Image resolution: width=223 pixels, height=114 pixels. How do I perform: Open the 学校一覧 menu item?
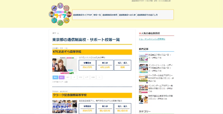[97, 15]
